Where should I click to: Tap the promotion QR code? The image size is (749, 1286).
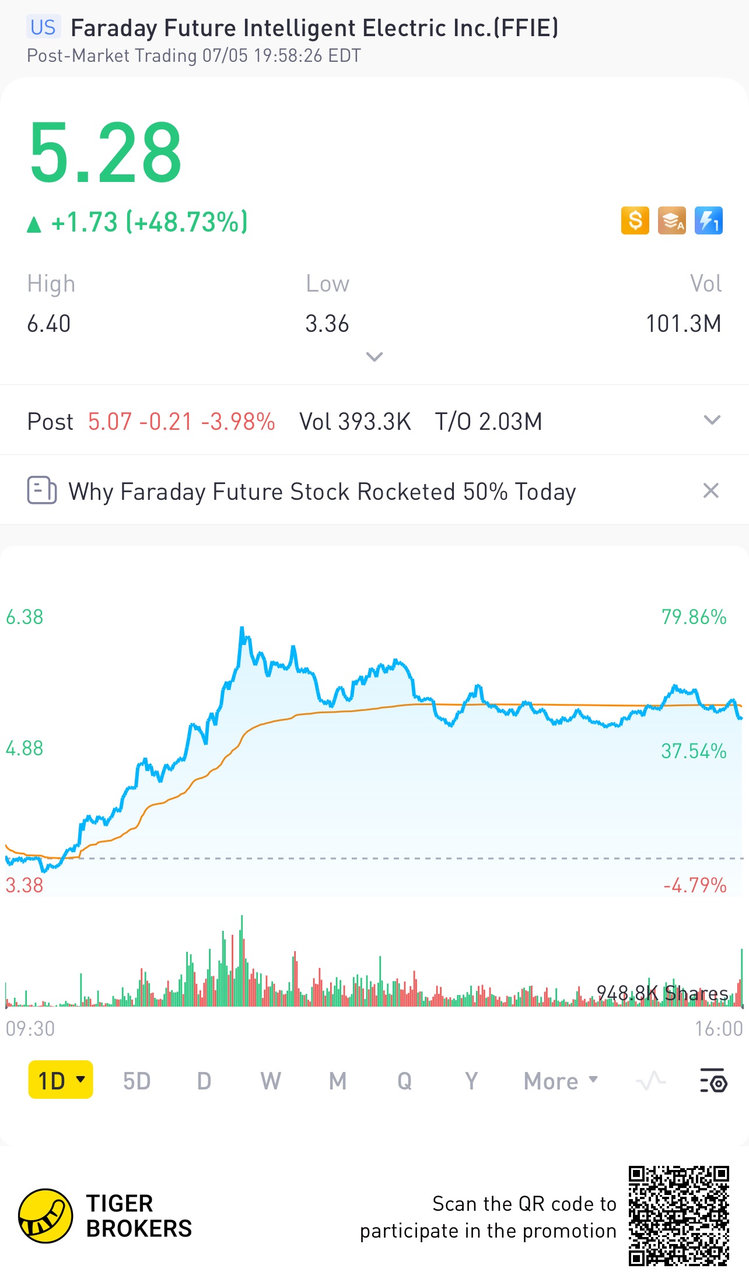[x=678, y=1216]
